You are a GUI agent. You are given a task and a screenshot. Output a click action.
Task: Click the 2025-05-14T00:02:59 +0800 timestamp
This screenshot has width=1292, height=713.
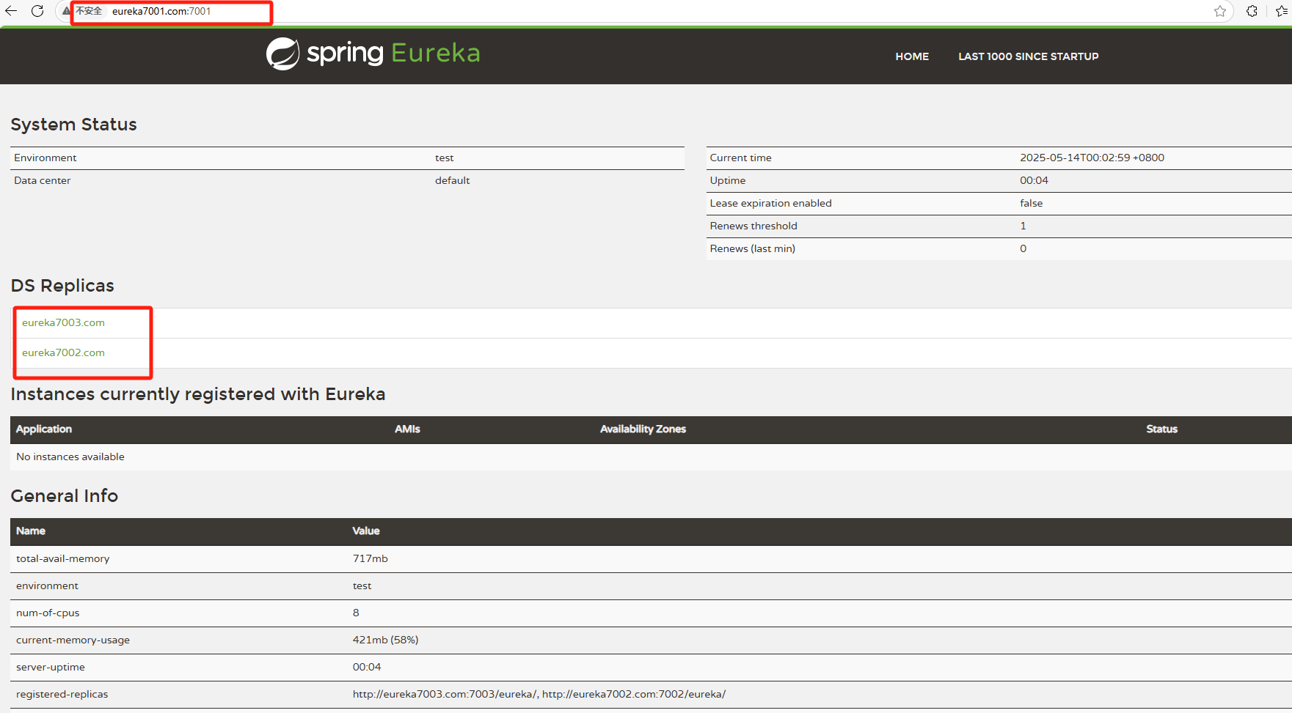tap(1092, 158)
